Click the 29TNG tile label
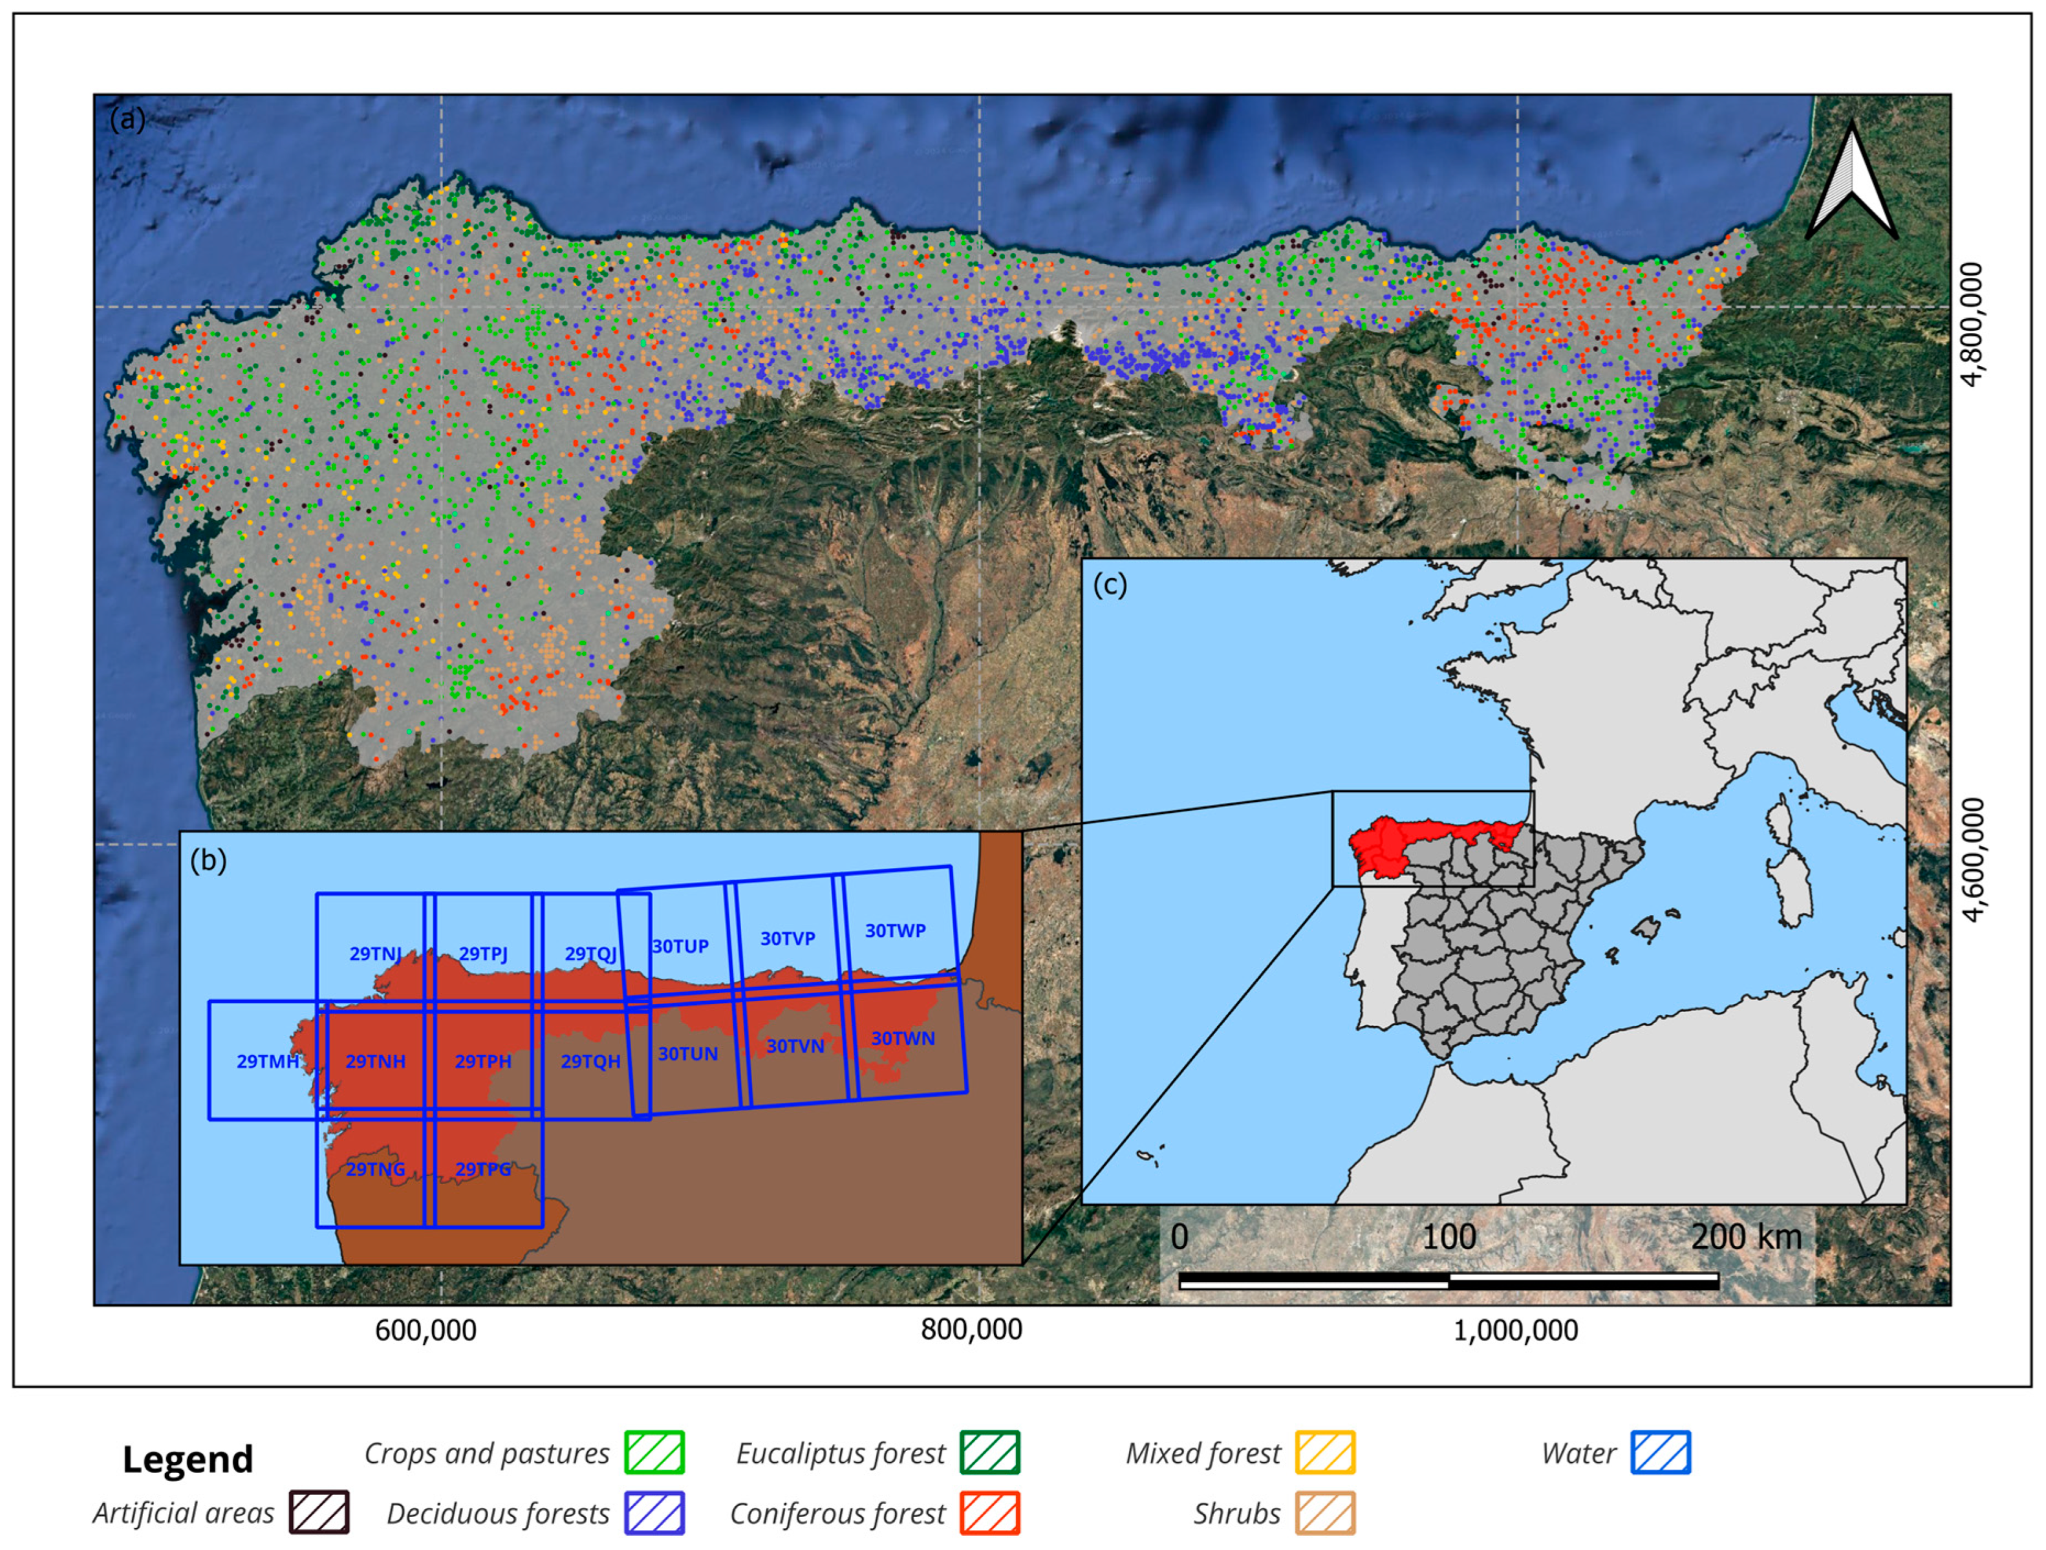This screenshot has width=2046, height=1550. point(376,1169)
